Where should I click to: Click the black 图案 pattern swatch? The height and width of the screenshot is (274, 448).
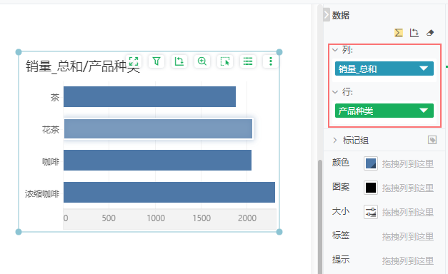[x=371, y=188]
